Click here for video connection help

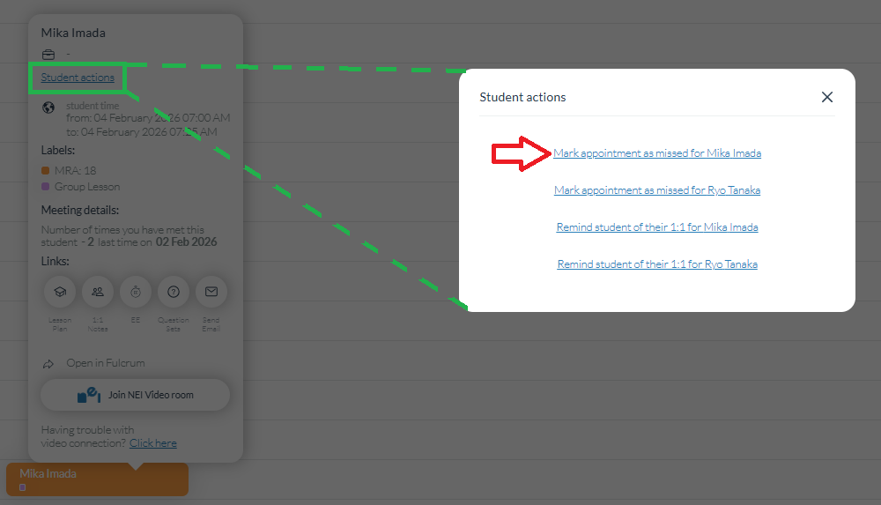point(152,443)
